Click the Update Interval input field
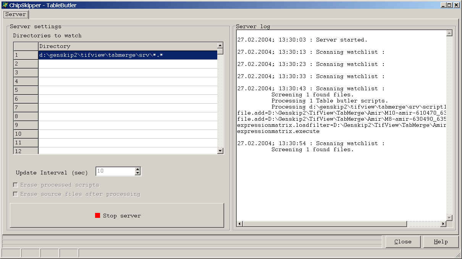This screenshot has height=259, width=462. tap(115, 171)
